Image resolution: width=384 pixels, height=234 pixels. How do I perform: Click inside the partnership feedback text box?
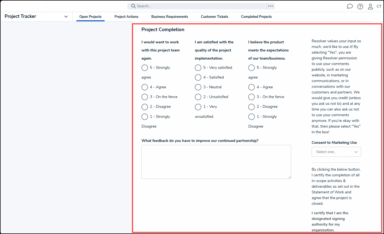pos(216,162)
